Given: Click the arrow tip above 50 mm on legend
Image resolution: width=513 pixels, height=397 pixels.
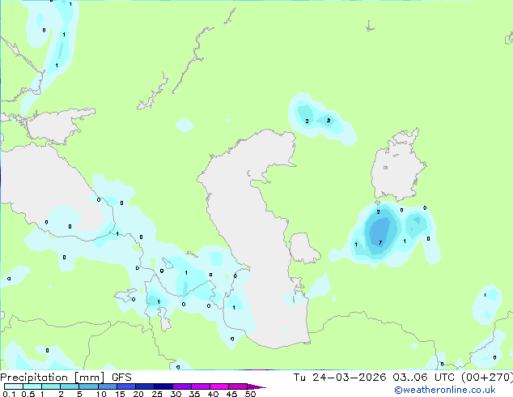Looking at the screenshot, I should pyautogui.click(x=256, y=386).
